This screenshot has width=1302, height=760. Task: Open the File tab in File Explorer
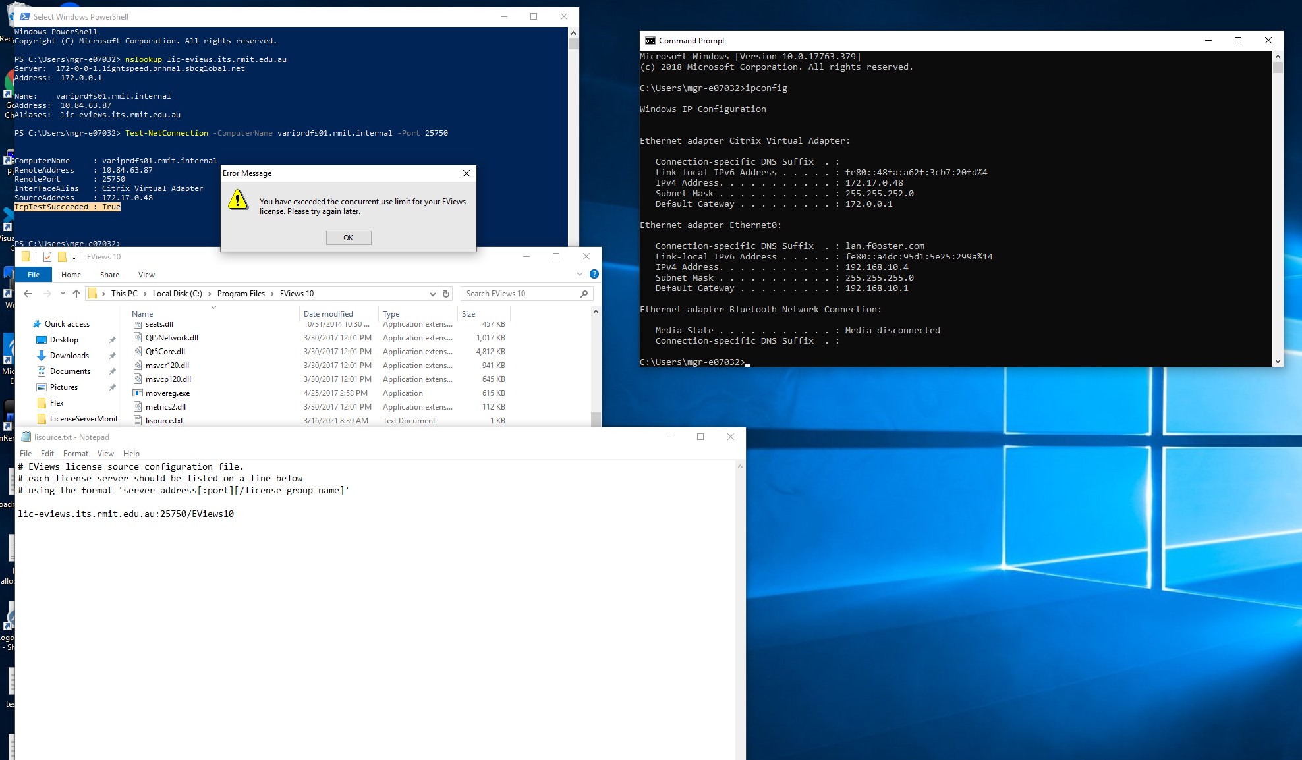point(34,275)
